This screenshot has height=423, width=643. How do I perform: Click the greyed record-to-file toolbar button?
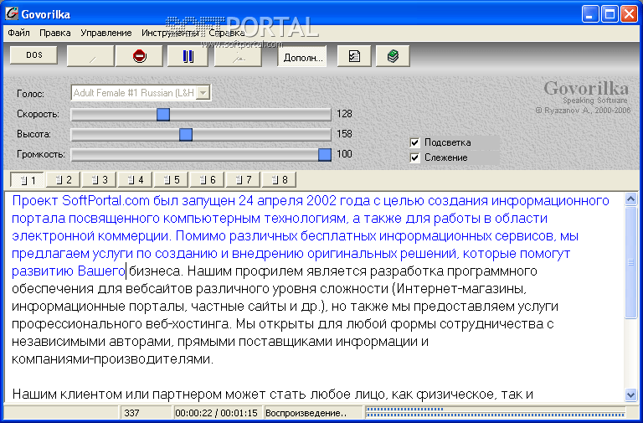[x=238, y=56]
